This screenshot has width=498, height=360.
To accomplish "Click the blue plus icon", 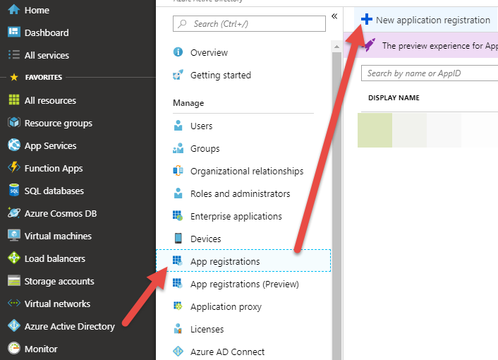I will tap(367, 19).
